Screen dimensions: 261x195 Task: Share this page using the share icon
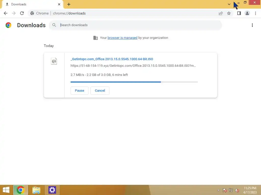pos(221,13)
